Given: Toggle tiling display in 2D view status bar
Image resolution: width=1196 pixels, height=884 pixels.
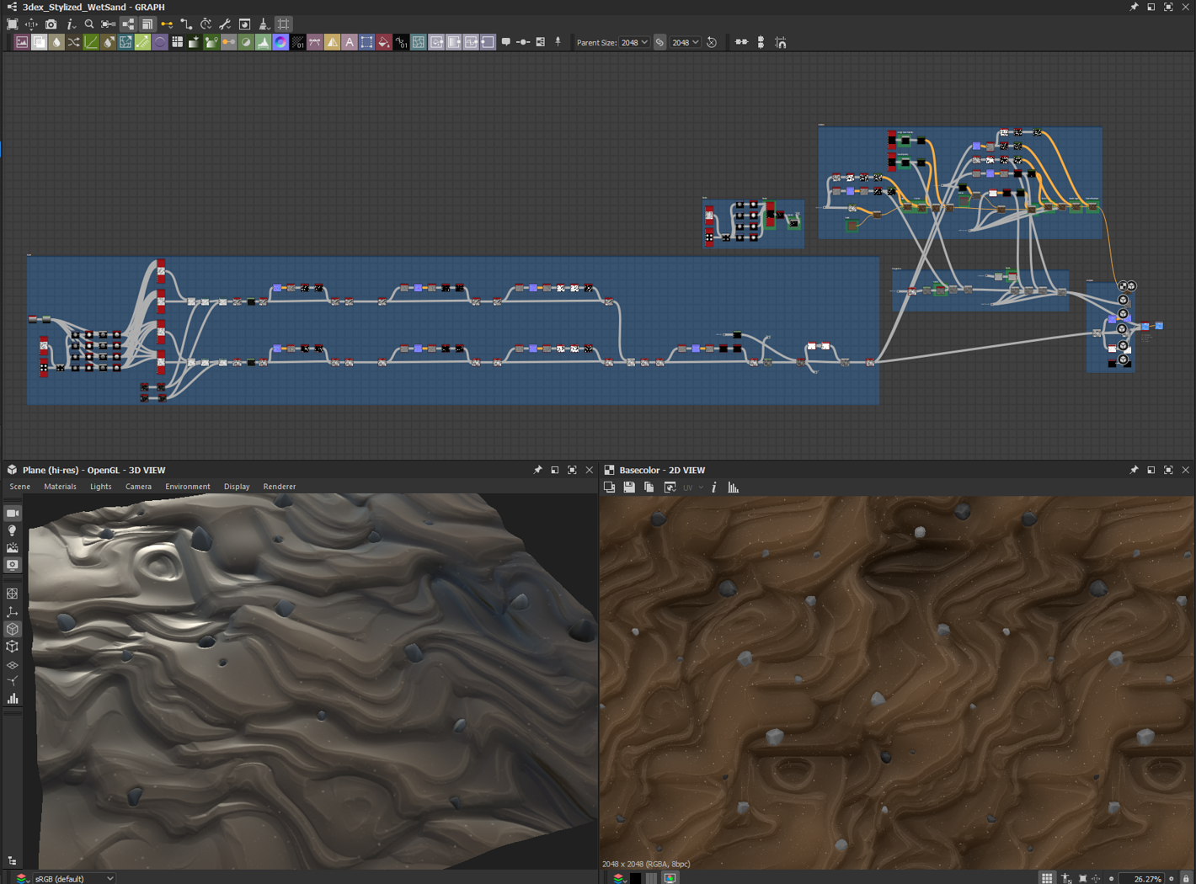Looking at the screenshot, I should coord(1047,878).
